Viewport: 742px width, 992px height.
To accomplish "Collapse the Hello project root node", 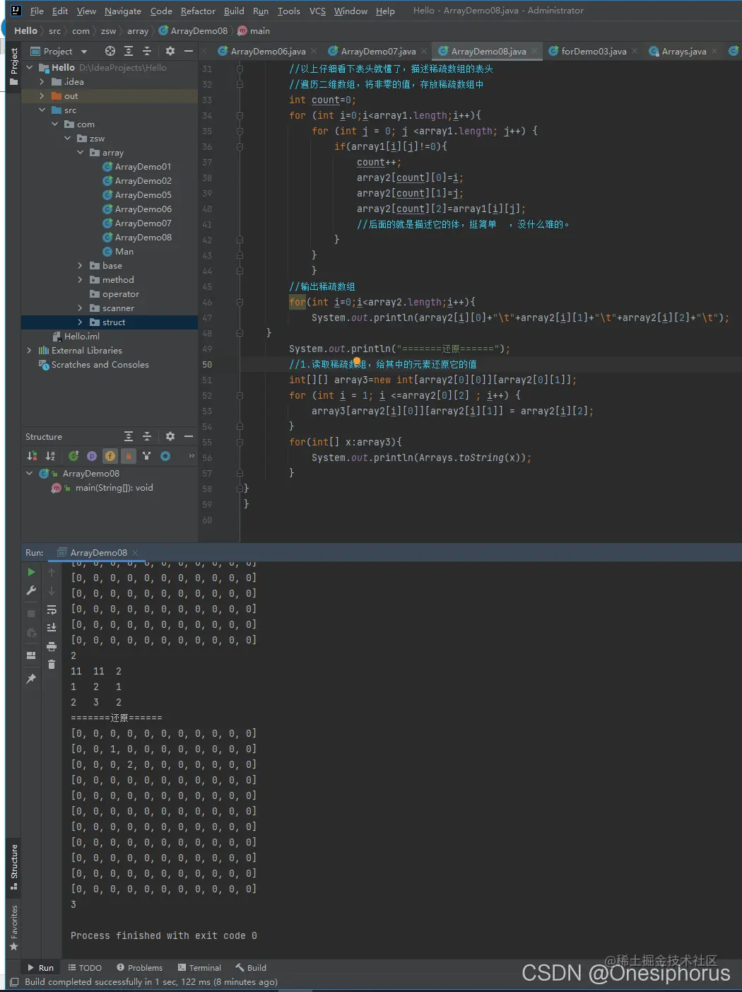I will pyautogui.click(x=30, y=67).
